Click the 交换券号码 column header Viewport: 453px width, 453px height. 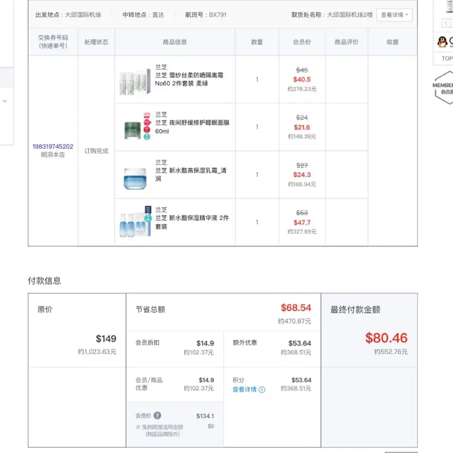click(x=53, y=42)
